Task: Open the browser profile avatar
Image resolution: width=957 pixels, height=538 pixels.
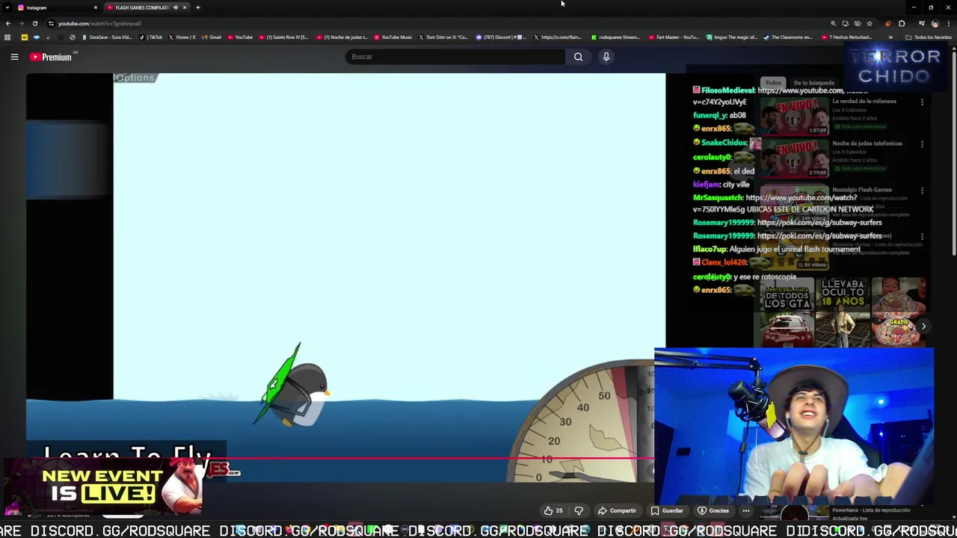Action: [x=935, y=23]
